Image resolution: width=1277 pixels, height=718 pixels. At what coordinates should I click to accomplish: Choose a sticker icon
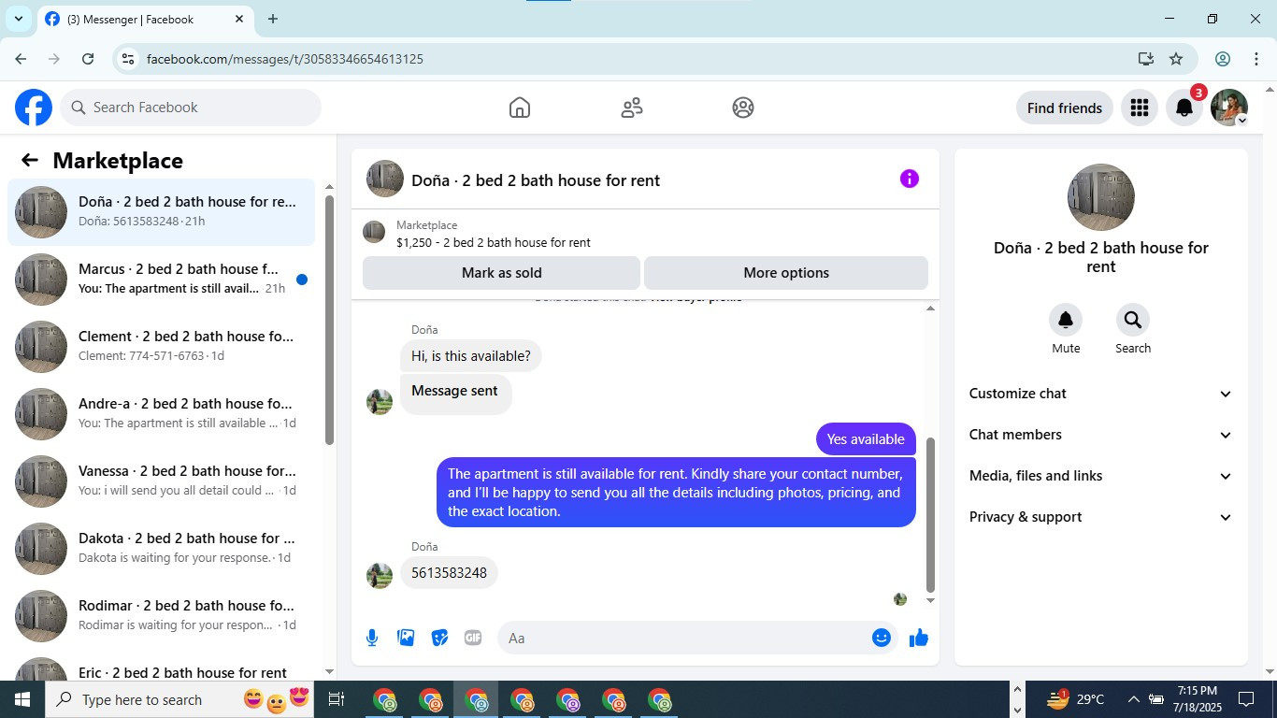pos(439,638)
